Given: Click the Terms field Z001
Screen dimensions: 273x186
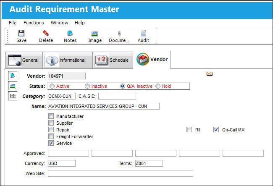Looking at the screenshot, I should (149, 163).
